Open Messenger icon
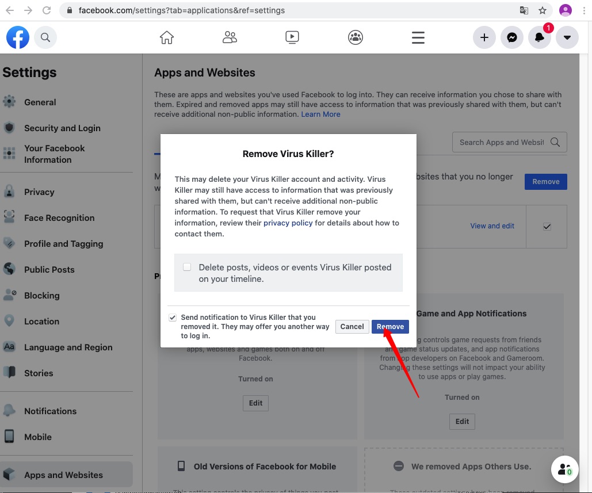Screen dimensions: 592x493 [511, 37]
